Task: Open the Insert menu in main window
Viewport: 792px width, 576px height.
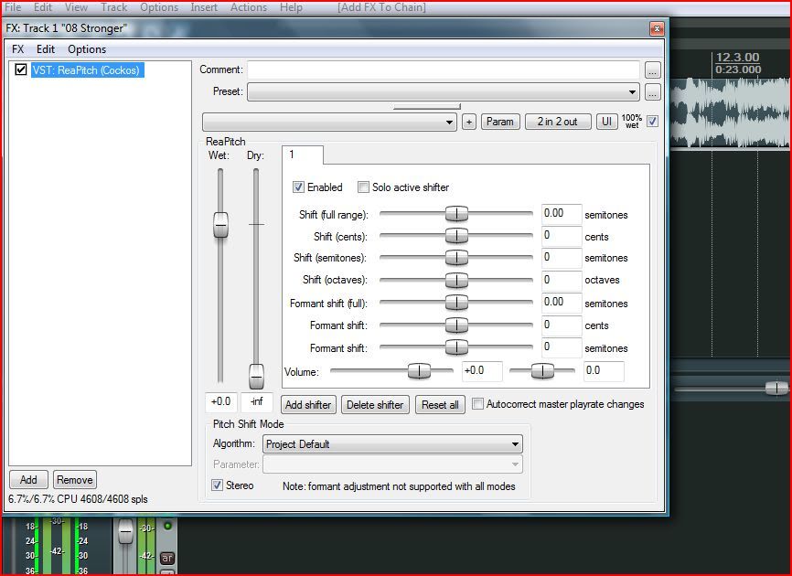Action: (x=204, y=7)
